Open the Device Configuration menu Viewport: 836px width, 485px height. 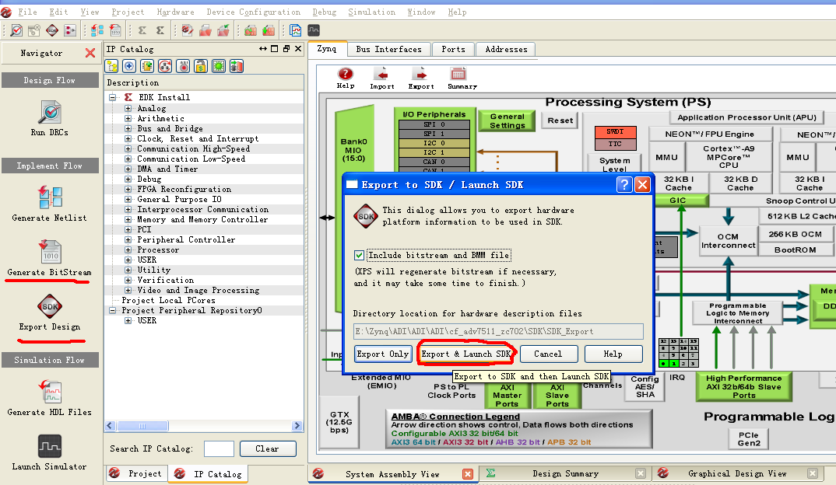point(253,12)
